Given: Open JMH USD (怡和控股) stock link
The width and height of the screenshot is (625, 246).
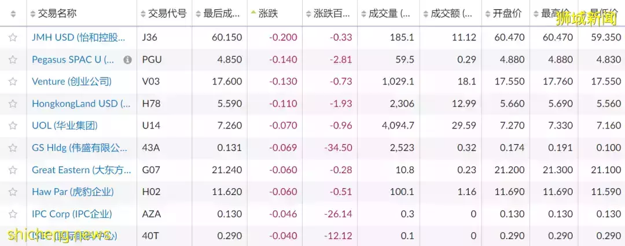Looking at the screenshot, I should (x=79, y=38).
